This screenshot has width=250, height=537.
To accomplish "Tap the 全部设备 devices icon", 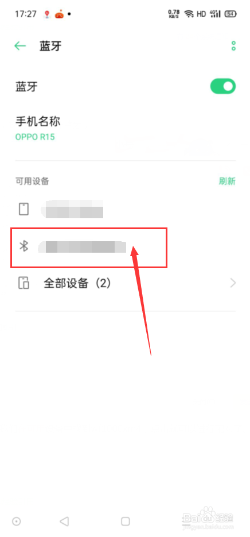I will point(24,283).
